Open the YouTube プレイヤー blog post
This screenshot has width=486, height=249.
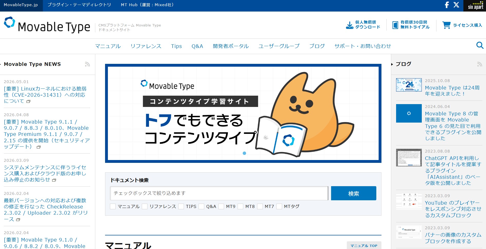coord(453,209)
